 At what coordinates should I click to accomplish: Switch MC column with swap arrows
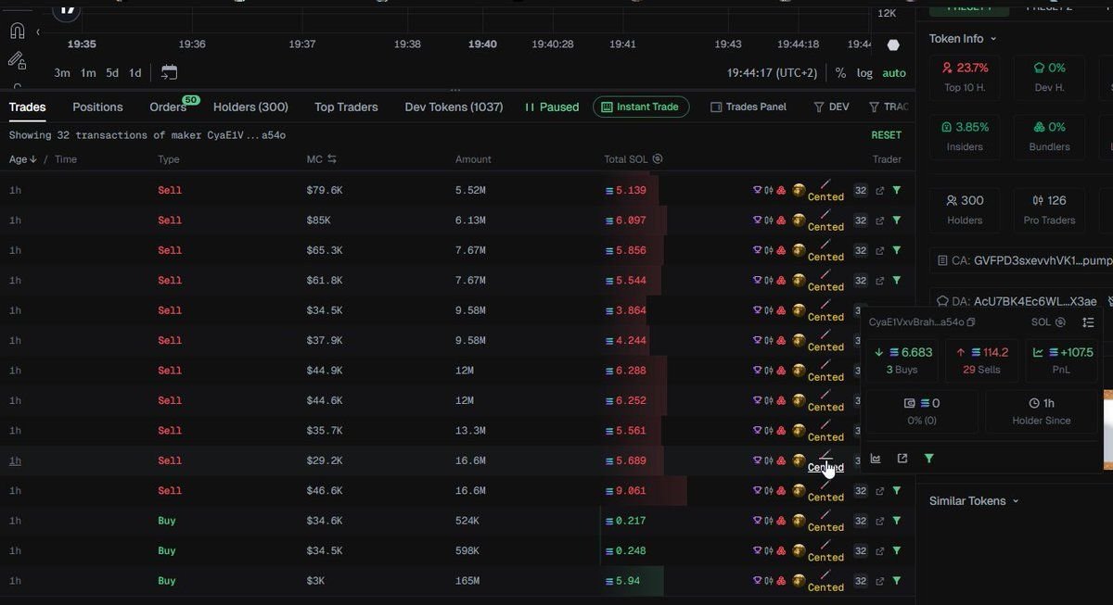pyautogui.click(x=331, y=159)
